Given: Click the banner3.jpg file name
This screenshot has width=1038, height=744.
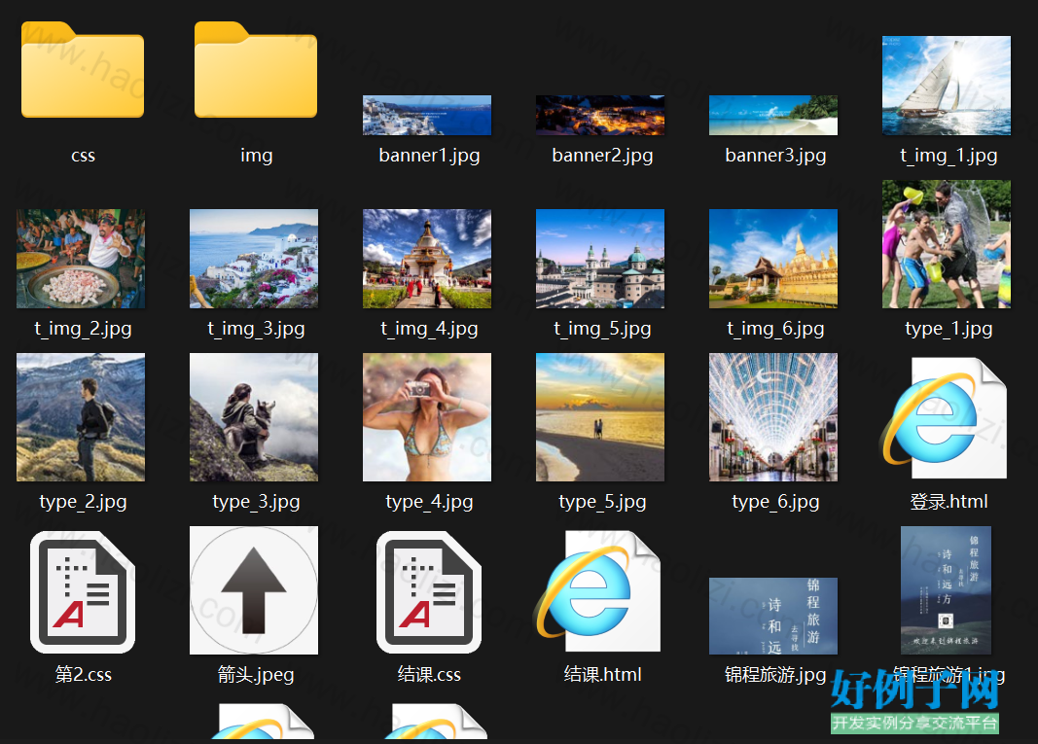Looking at the screenshot, I should point(775,157).
